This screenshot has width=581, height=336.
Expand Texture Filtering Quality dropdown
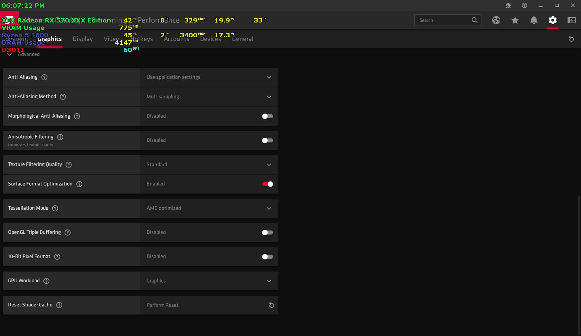209,165
